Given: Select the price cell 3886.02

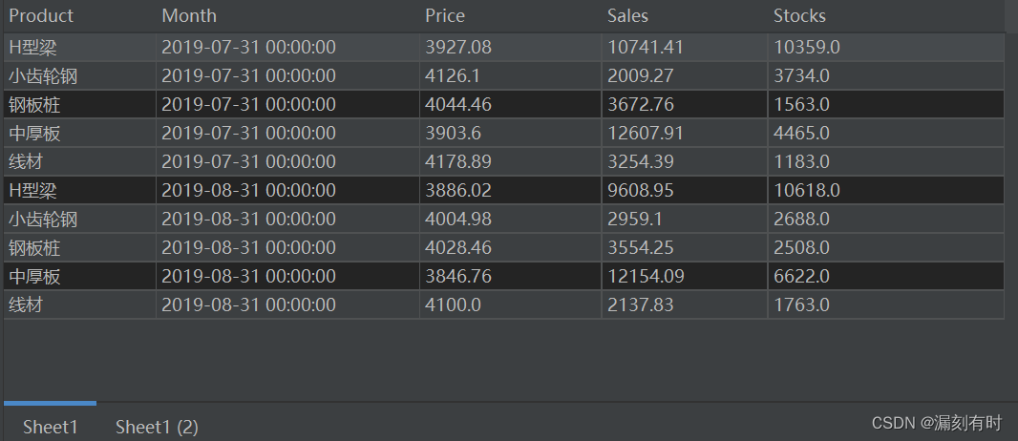Looking at the screenshot, I should (x=458, y=190).
